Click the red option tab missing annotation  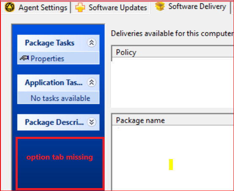click(x=60, y=157)
